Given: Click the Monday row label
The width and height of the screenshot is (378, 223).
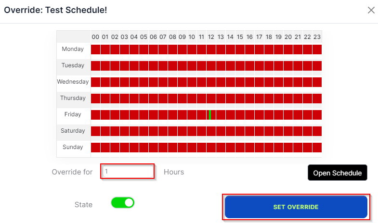Looking at the screenshot, I should (73, 49).
